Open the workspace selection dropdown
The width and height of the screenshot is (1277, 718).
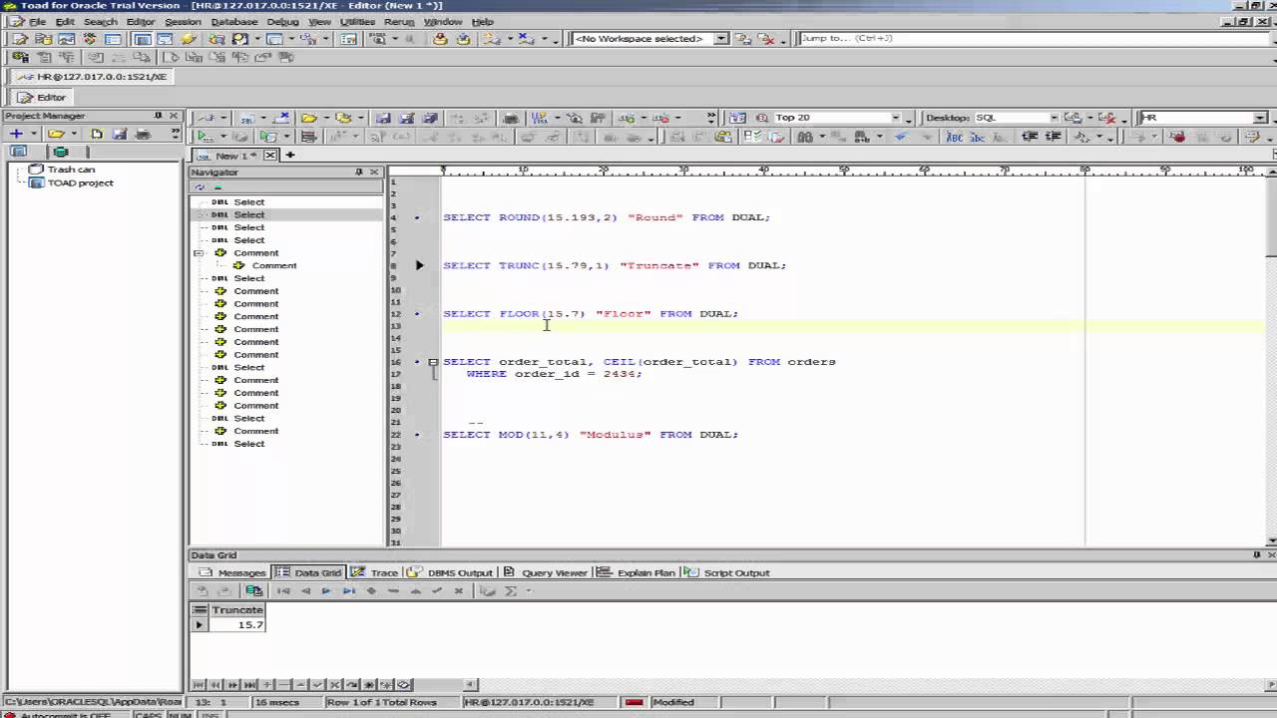tap(721, 39)
